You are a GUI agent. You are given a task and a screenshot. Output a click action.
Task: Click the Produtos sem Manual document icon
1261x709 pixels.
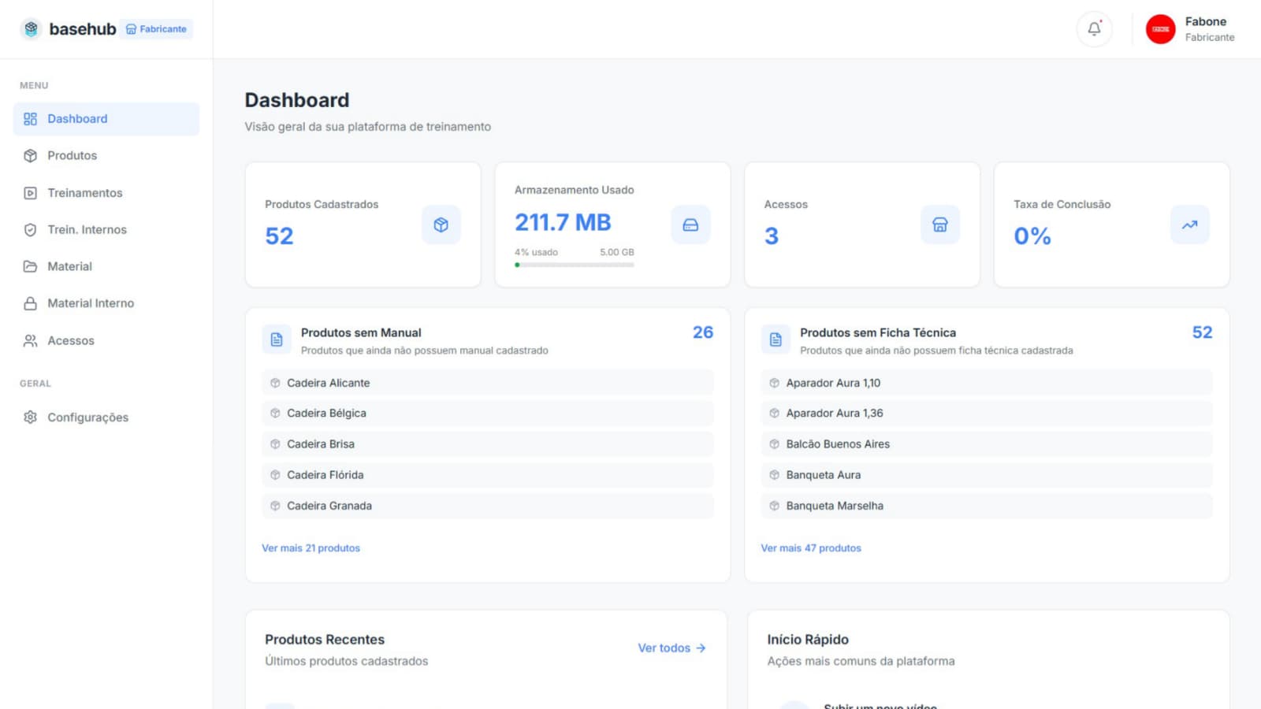[277, 340]
